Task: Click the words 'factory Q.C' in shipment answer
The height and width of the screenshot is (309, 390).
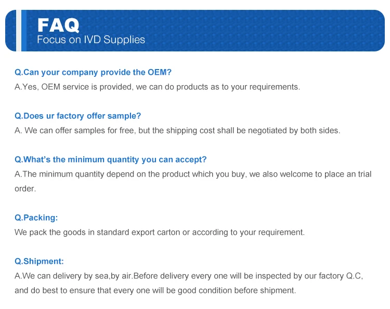Action: tap(340, 276)
